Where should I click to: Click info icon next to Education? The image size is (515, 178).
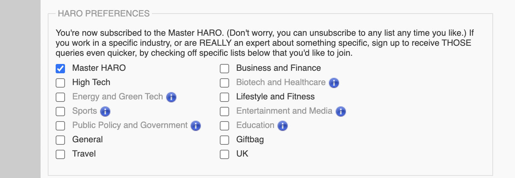[x=283, y=125]
